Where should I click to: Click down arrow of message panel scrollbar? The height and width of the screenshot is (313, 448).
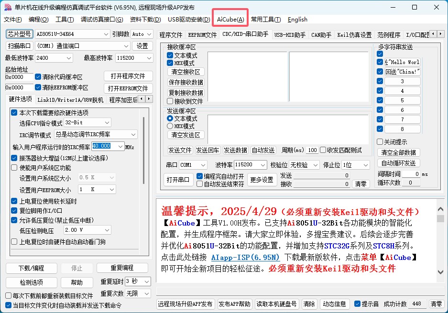point(440,272)
